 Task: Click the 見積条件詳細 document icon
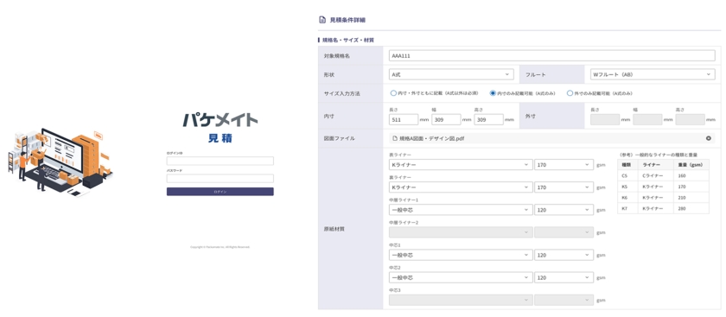(322, 20)
